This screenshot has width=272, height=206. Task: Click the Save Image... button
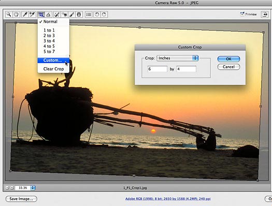[21, 199]
